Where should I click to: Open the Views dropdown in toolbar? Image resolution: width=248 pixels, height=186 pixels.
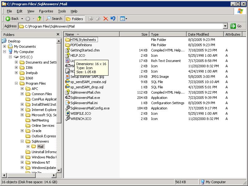click(x=123, y=19)
